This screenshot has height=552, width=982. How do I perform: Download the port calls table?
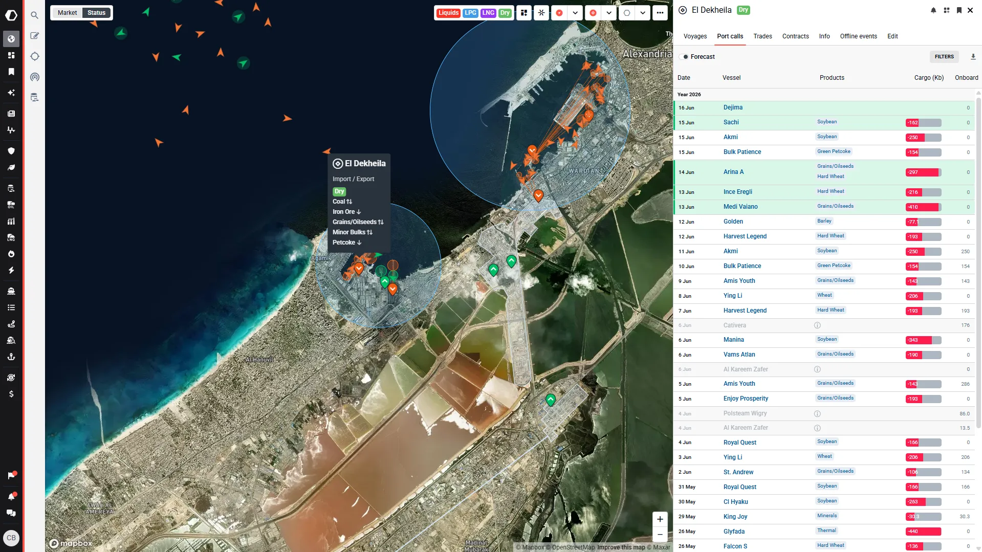(973, 57)
